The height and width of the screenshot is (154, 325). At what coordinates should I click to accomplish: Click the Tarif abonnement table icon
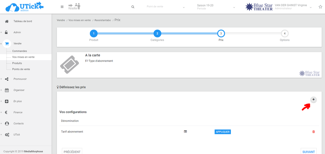coord(185,132)
